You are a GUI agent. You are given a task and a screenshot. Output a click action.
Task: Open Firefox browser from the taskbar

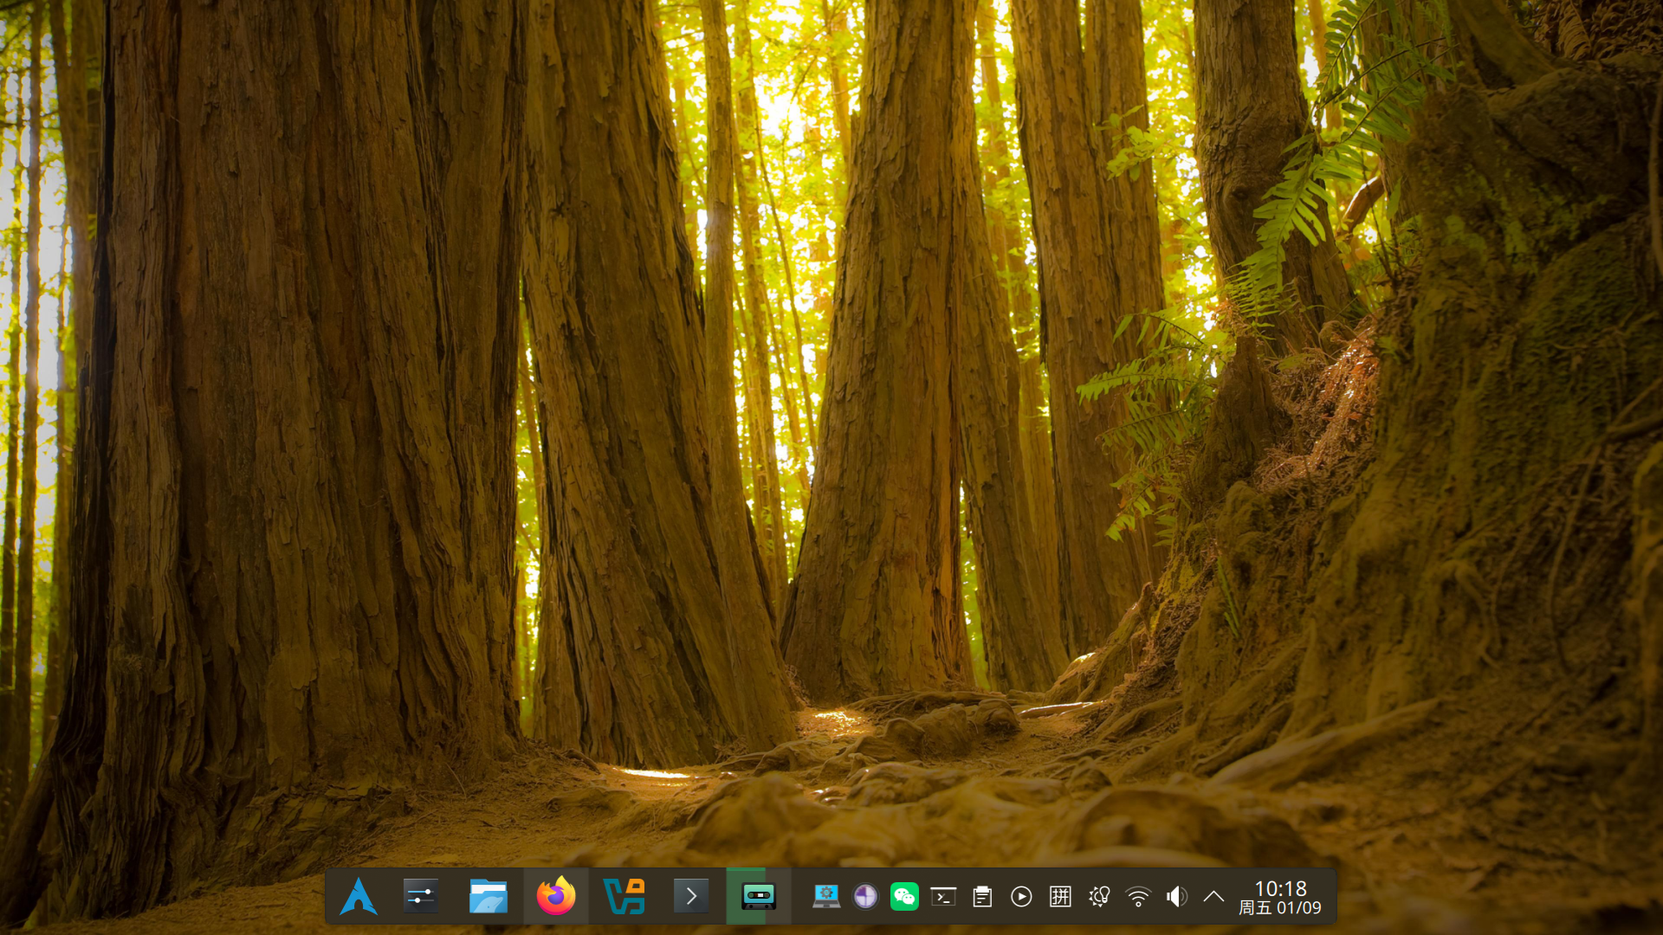pyautogui.click(x=556, y=896)
